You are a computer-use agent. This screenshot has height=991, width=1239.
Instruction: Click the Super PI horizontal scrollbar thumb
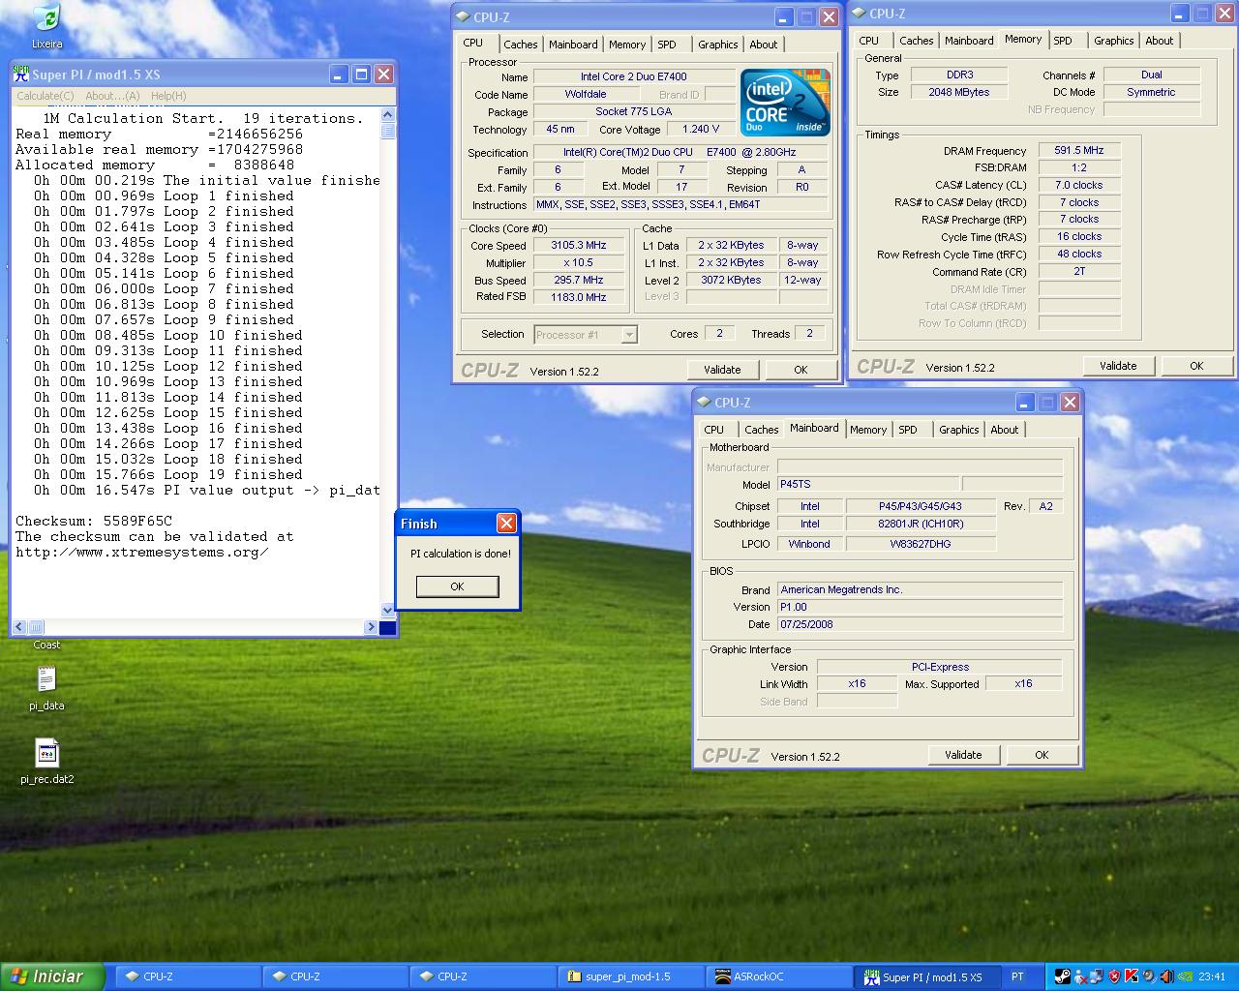[x=36, y=627]
